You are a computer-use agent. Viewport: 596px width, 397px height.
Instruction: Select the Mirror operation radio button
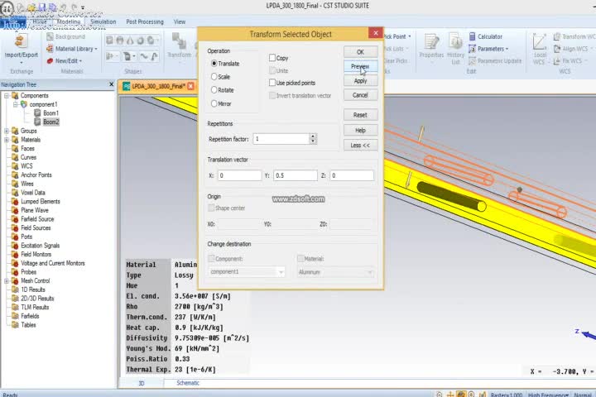pos(214,103)
